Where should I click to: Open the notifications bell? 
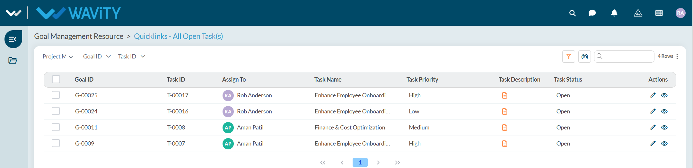[614, 13]
